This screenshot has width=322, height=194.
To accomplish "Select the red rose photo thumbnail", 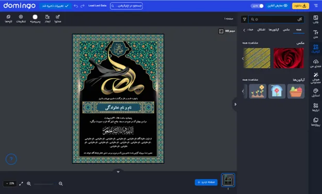I will point(288,58).
